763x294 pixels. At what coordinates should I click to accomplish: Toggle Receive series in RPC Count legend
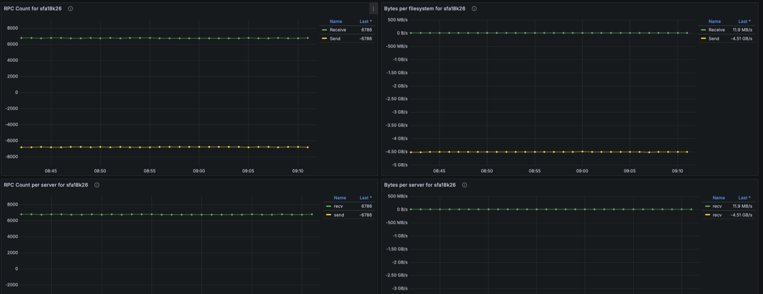click(x=338, y=30)
